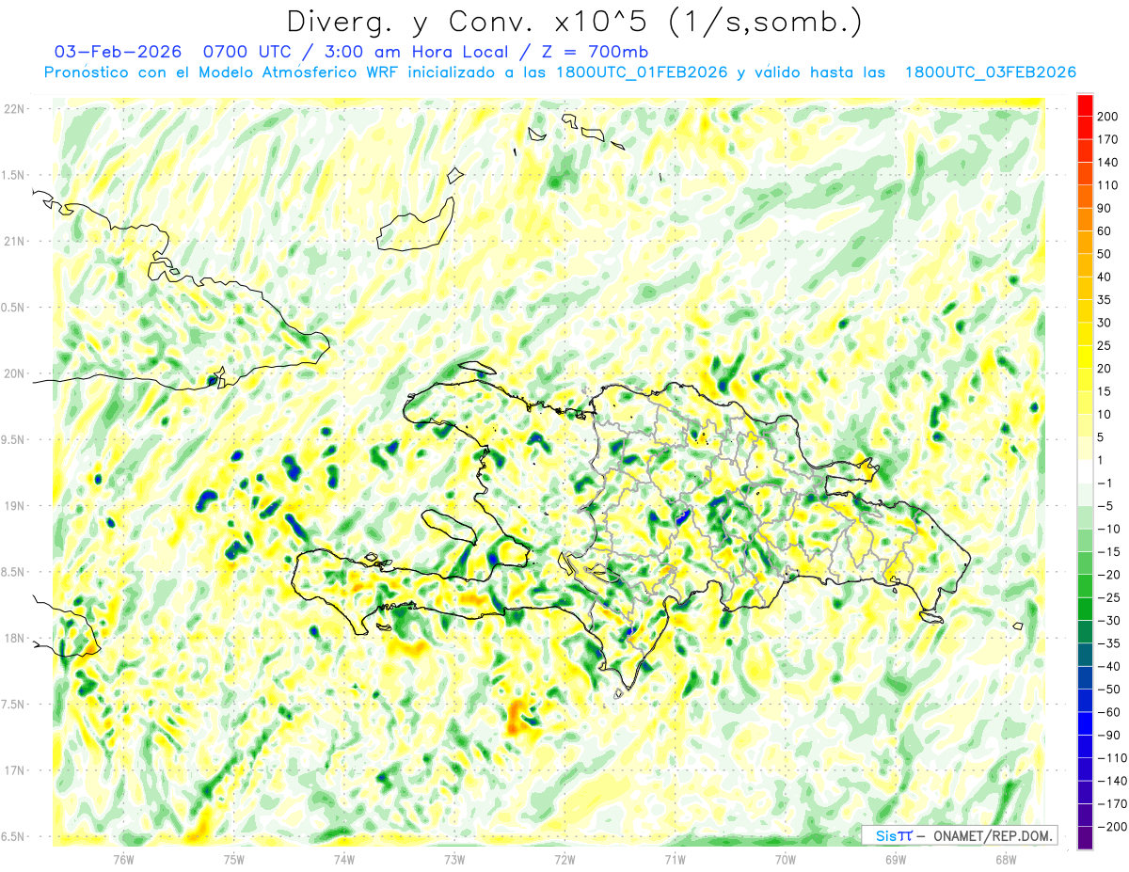This screenshot has width=1129, height=872.
Task: Click the '71W' longitude label
Action: [675, 859]
